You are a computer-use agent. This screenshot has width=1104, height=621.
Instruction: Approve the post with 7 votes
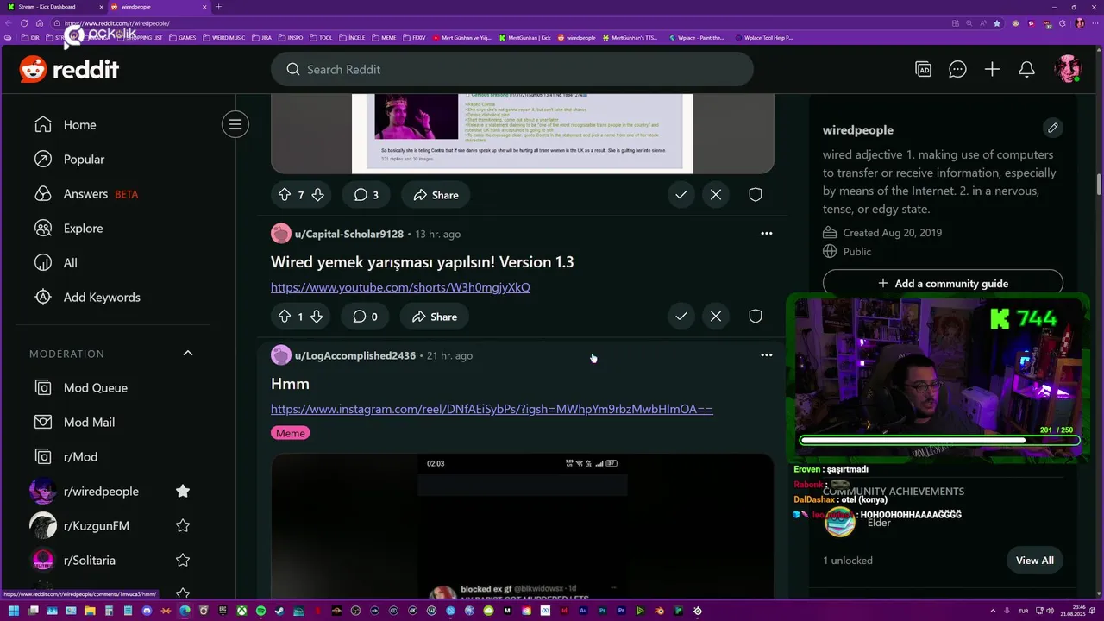[x=681, y=195]
